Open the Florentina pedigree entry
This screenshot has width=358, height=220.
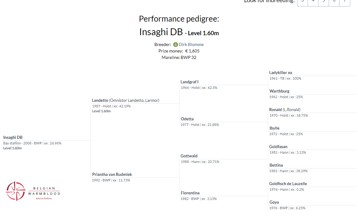[x=190, y=193]
